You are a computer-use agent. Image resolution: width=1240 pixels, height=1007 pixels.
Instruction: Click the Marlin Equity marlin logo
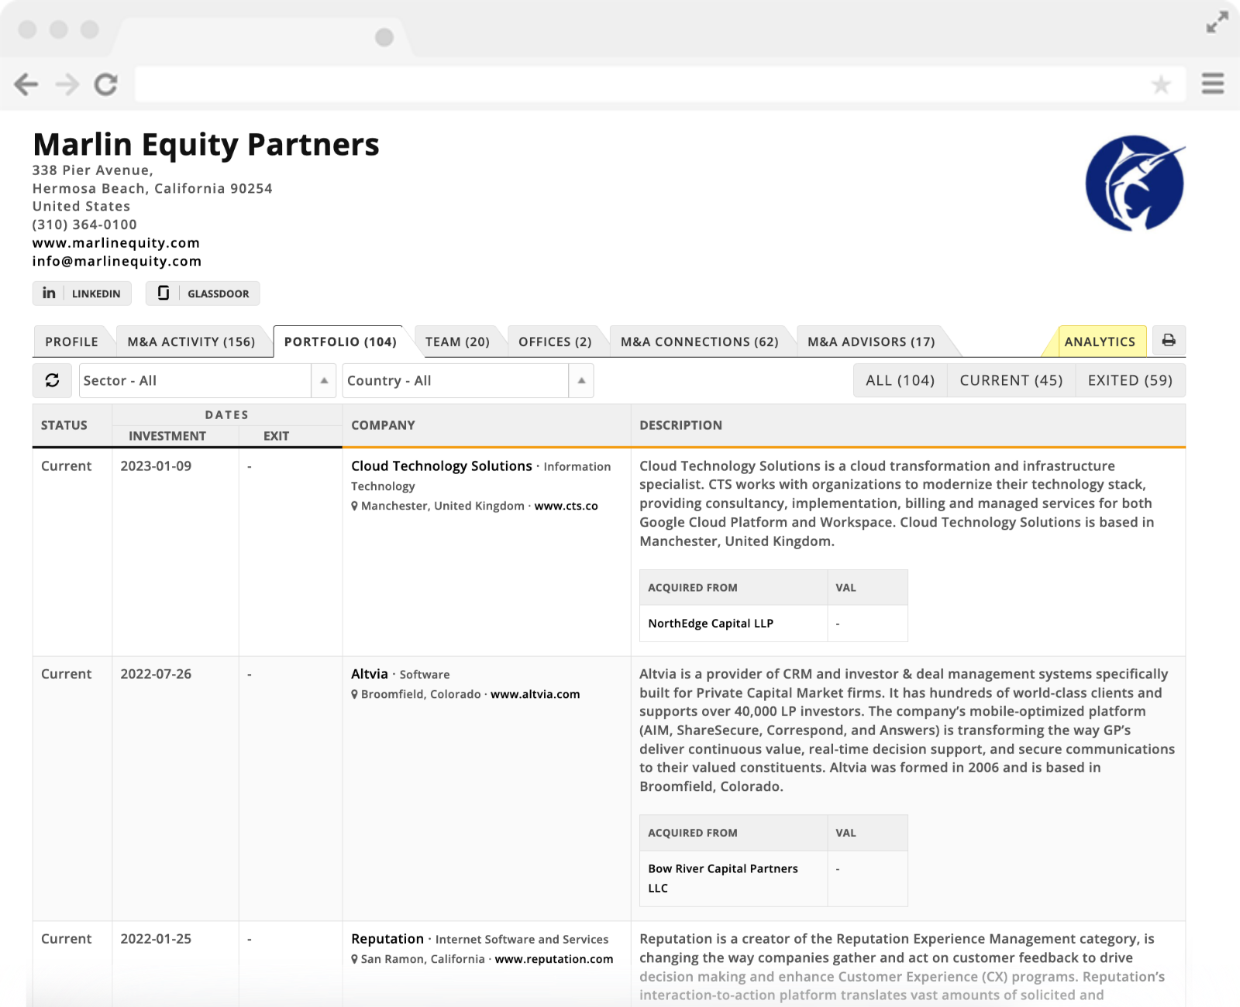pyautogui.click(x=1134, y=182)
